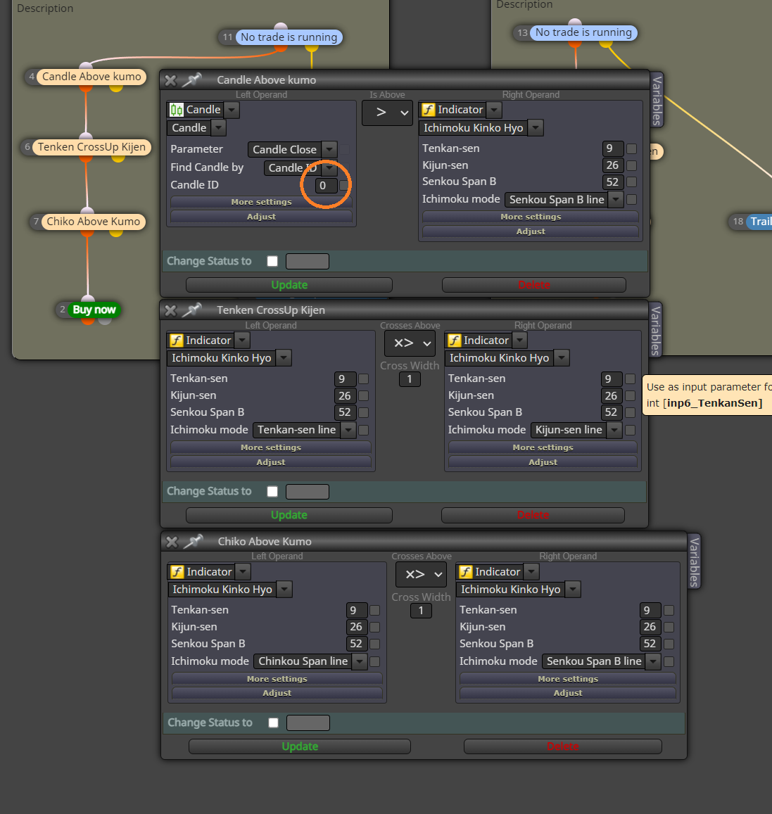This screenshot has height=814, width=772.
Task: Open Senkou Span B line mode dropdown in Candle Above kumo
Action: 616,199
